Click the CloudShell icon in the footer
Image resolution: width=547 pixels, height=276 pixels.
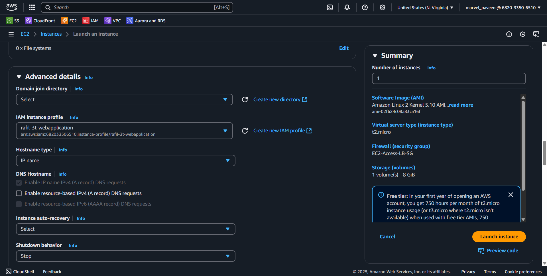click(9, 271)
